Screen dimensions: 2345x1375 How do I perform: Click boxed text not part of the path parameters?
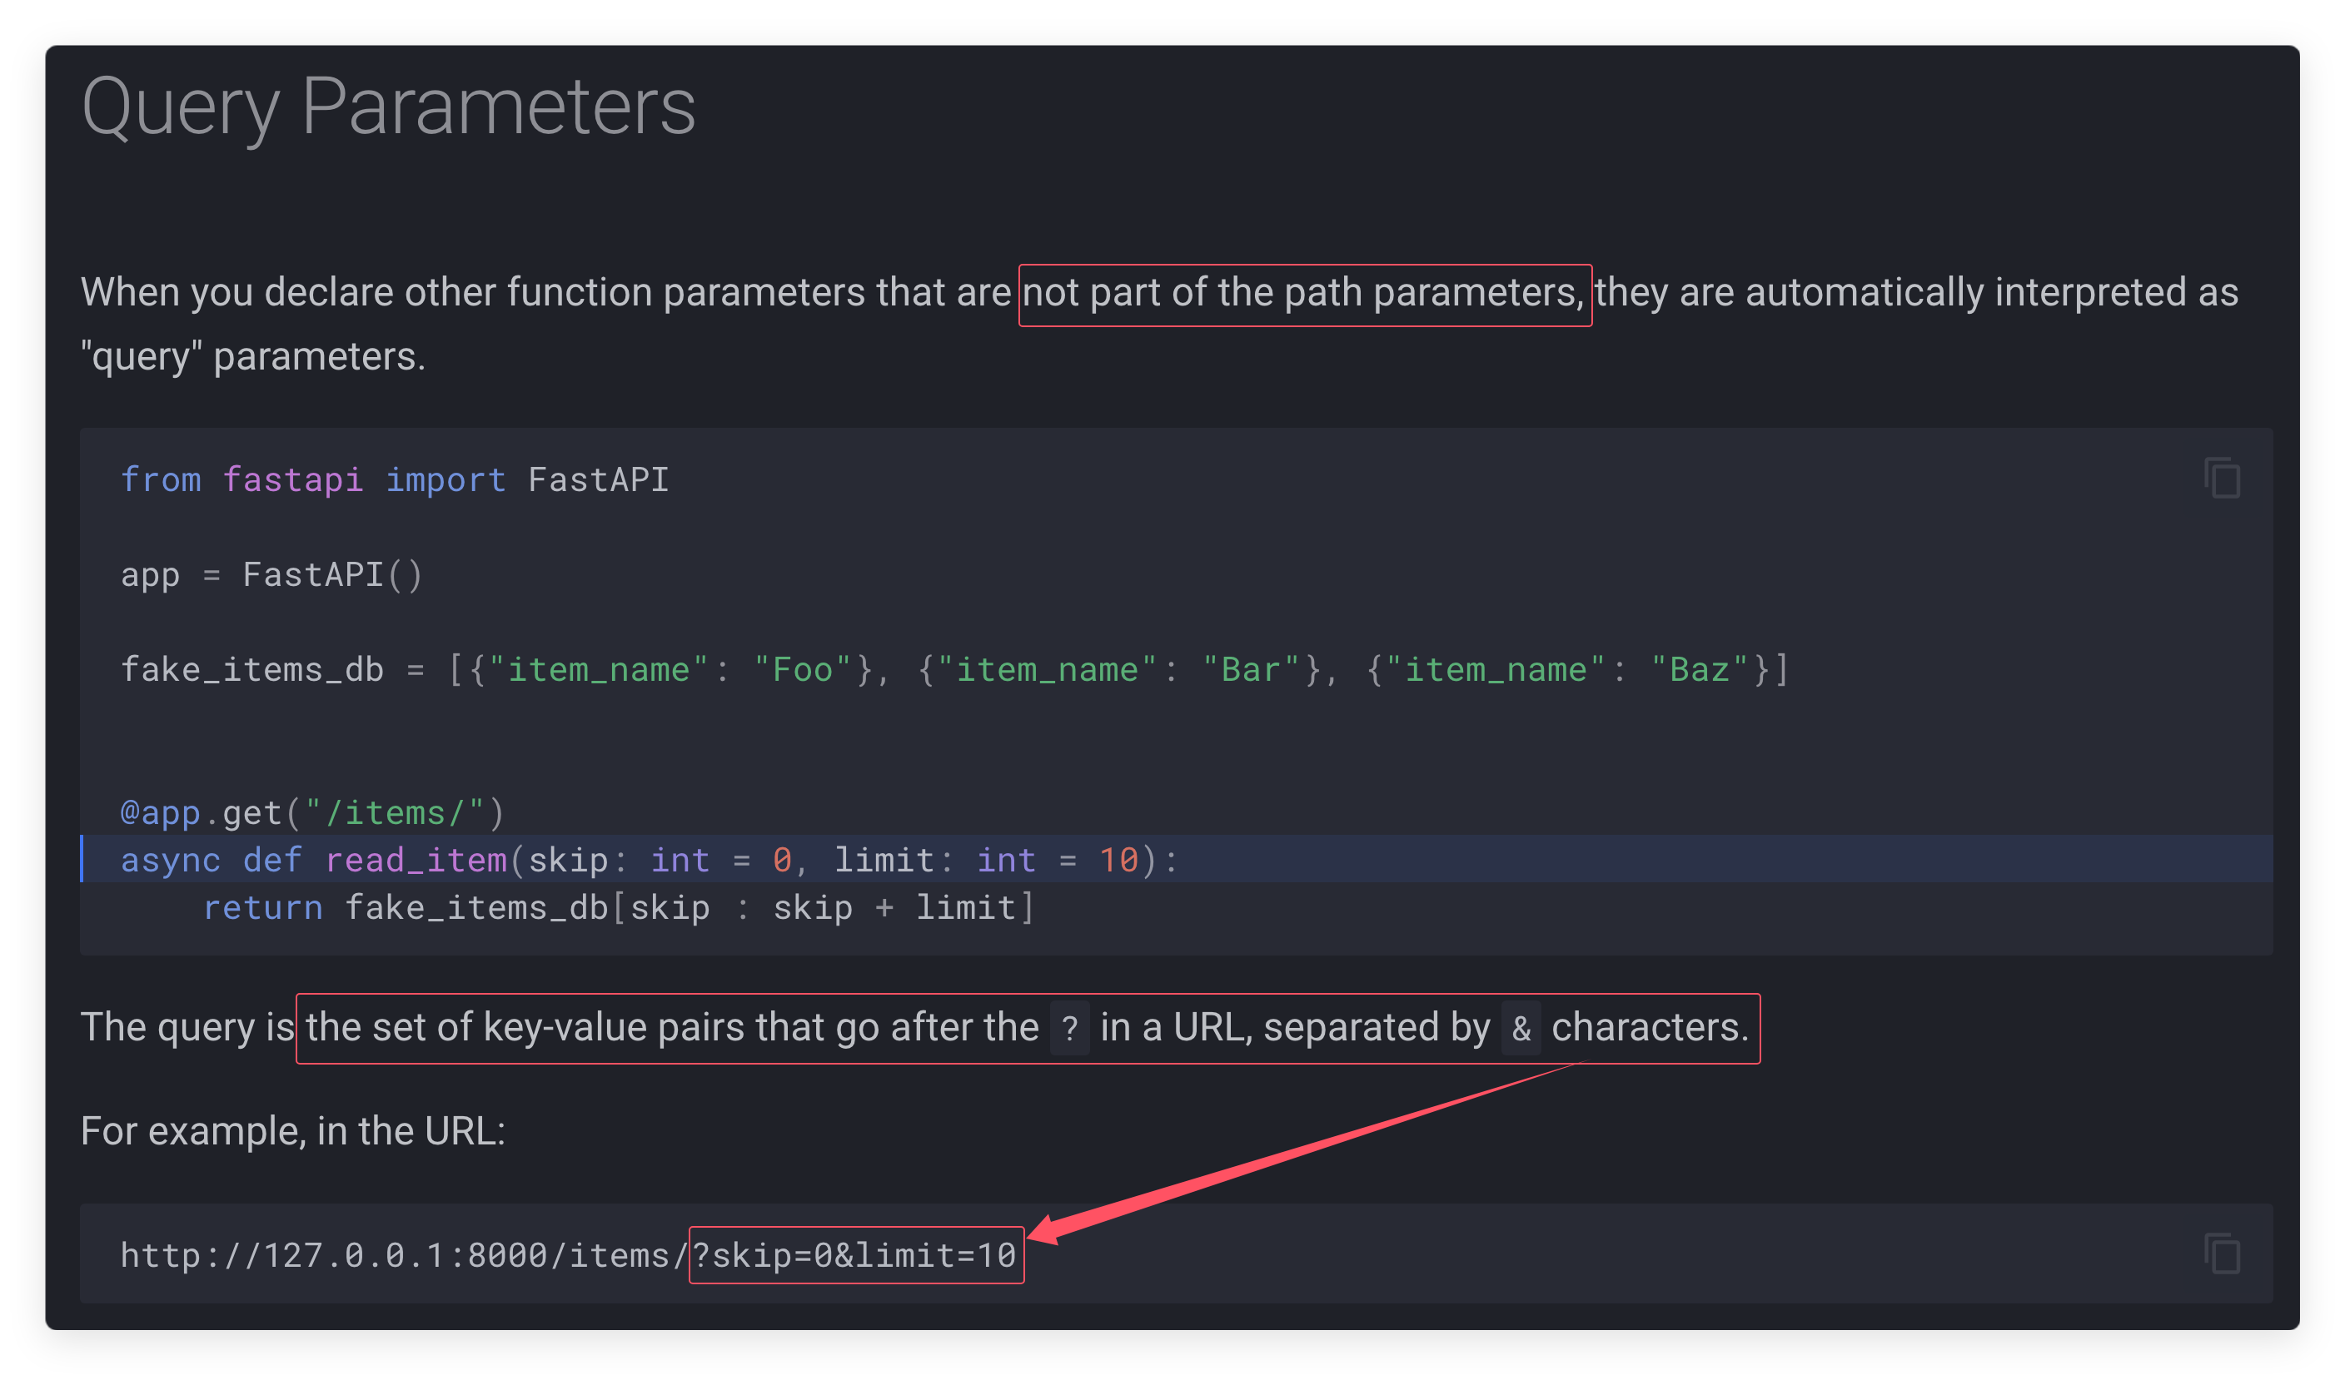(1304, 293)
